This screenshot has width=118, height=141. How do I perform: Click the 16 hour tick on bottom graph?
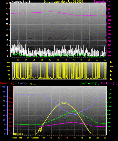74,138
